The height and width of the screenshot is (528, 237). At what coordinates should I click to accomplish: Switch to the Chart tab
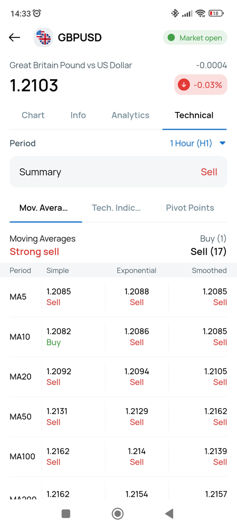[x=33, y=115]
